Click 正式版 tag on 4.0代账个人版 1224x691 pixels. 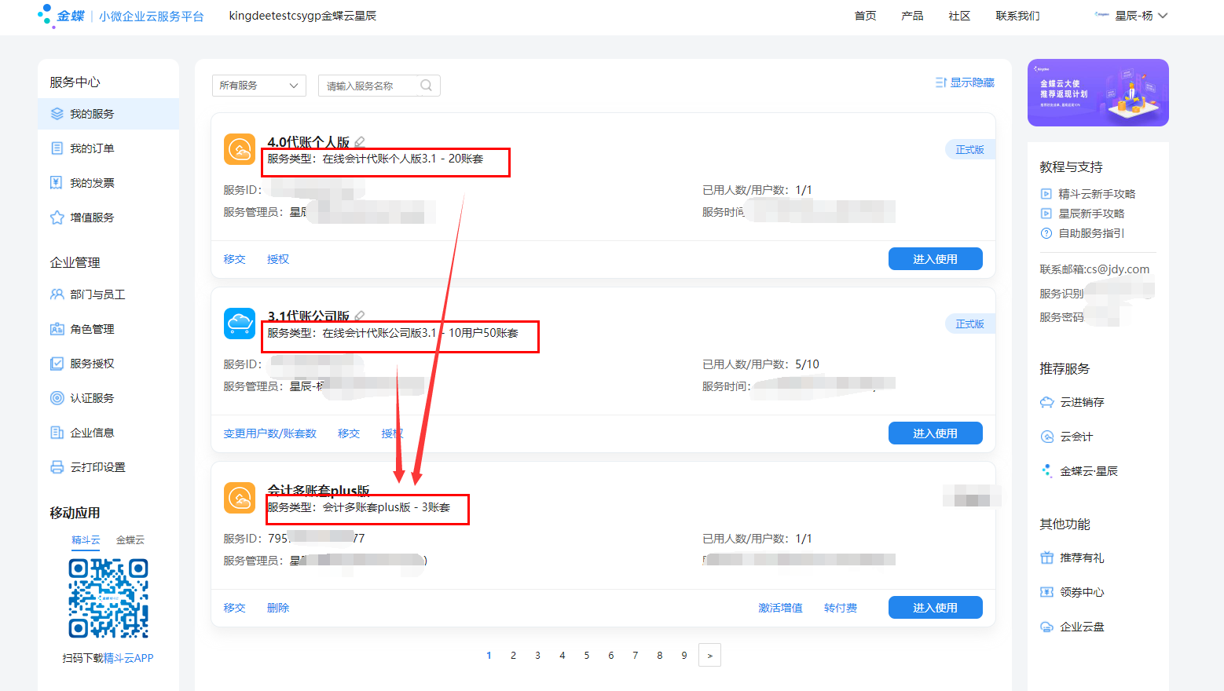[x=970, y=149]
